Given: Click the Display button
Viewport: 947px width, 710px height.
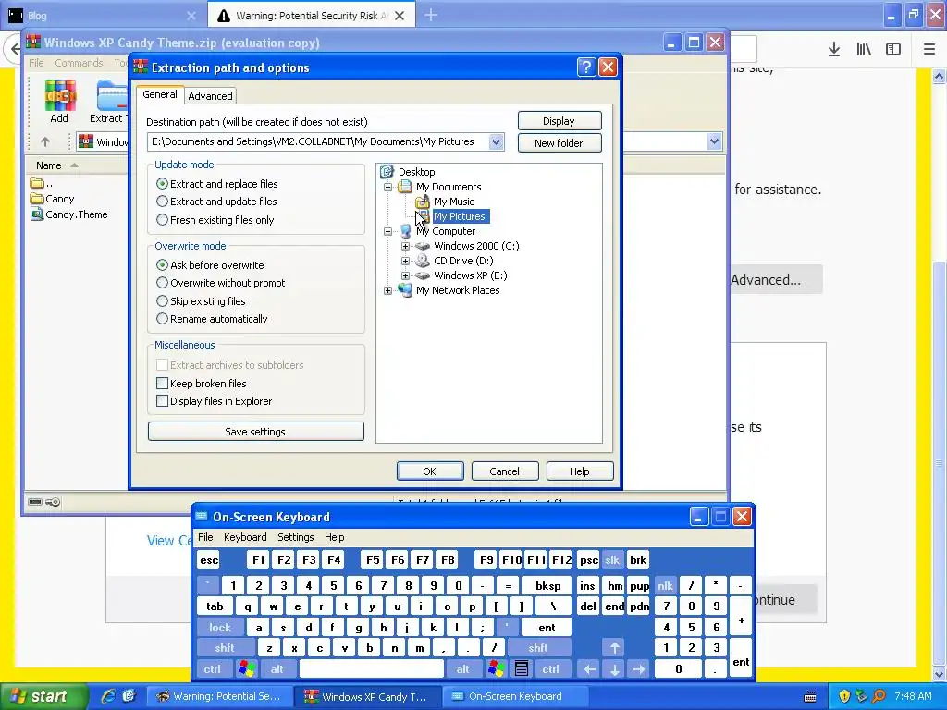Looking at the screenshot, I should click(560, 121).
